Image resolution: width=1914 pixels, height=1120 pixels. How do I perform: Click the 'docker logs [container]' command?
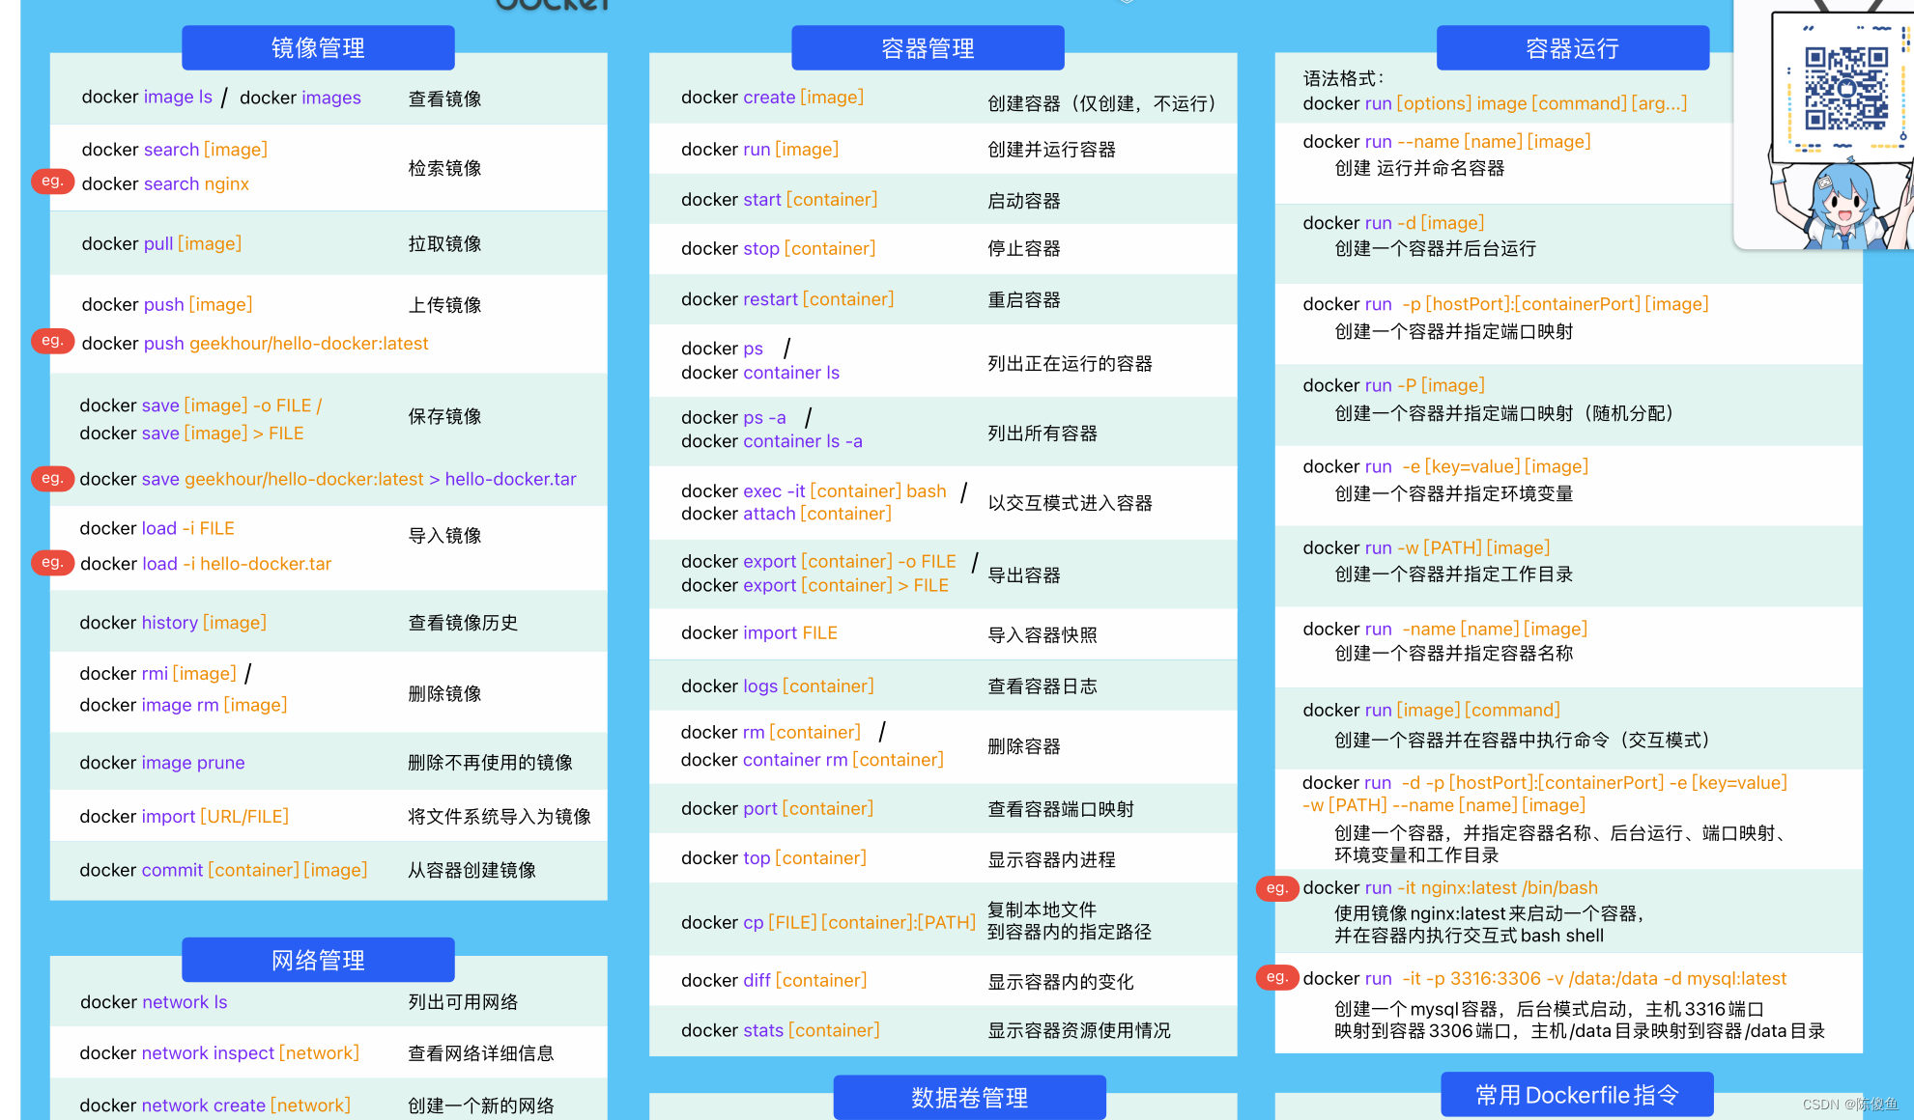[777, 686]
